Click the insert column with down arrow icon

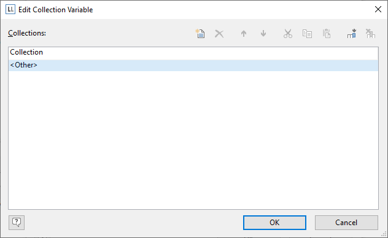tap(351, 34)
